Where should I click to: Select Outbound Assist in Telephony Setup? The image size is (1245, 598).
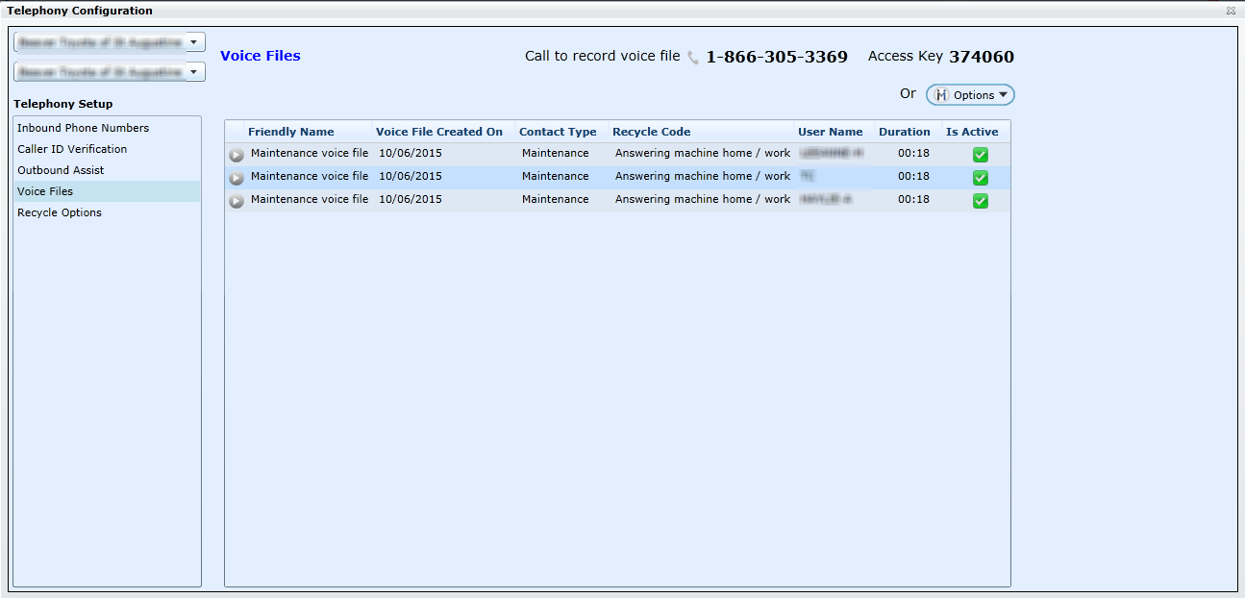[61, 170]
